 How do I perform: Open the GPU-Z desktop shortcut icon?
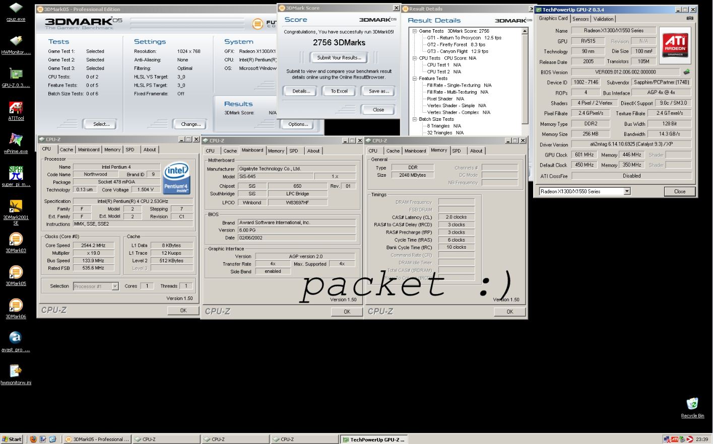point(16,75)
